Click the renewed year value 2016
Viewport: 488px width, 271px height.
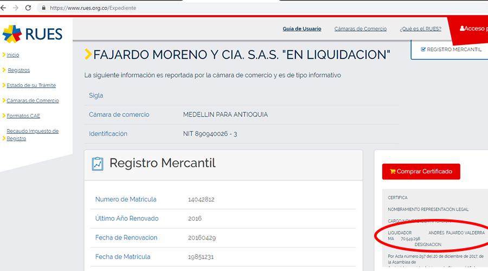195,218
